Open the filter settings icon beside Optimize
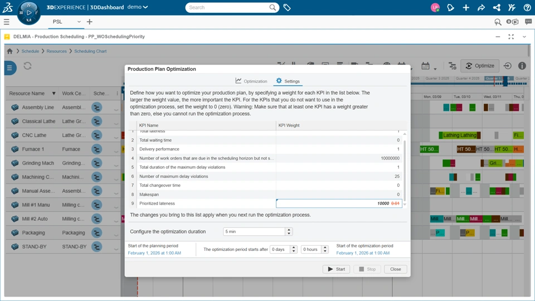Screen dimensions: 535x301 [453, 66]
